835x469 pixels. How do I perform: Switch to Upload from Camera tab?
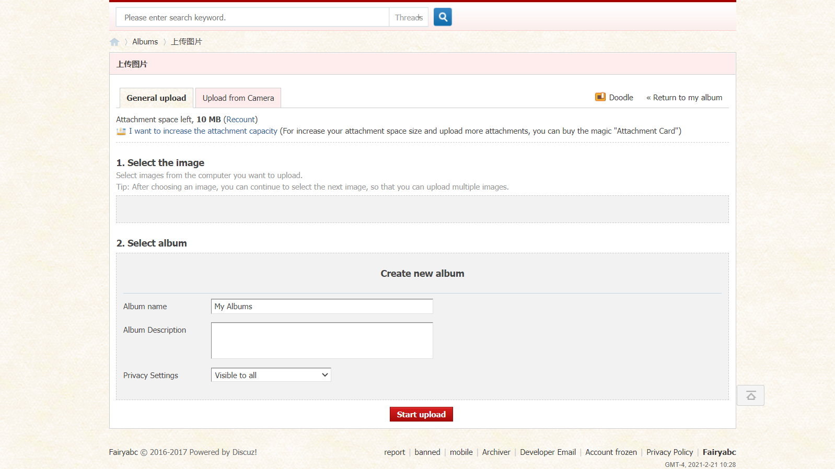tap(238, 98)
